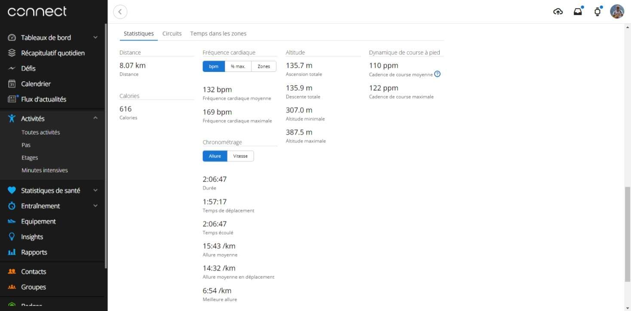
Task: Click the help icon beside cadence moyenne
Action: pos(437,74)
